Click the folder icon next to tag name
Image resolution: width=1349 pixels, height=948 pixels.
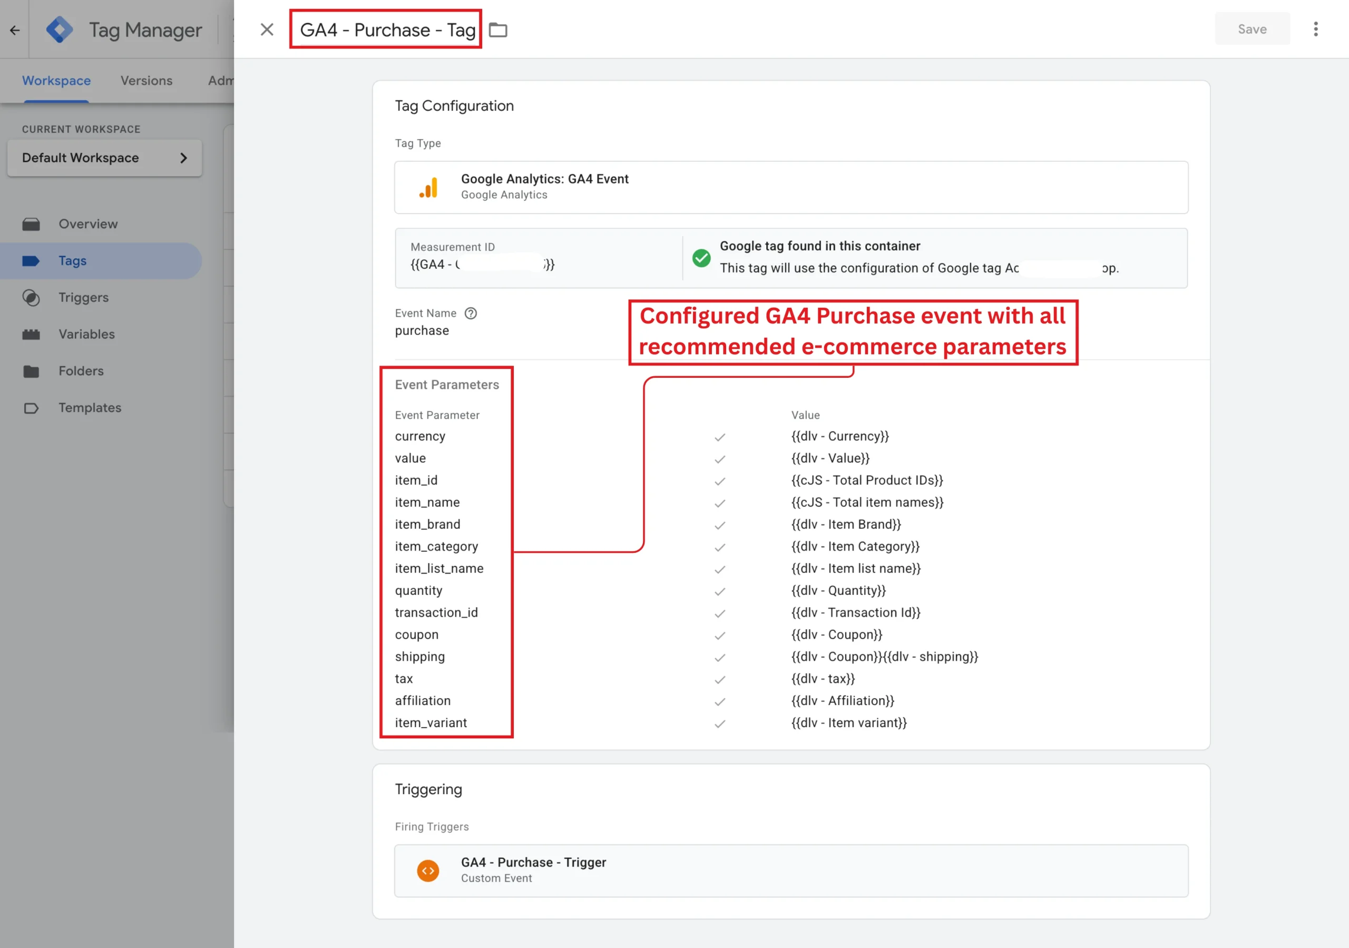pyautogui.click(x=497, y=30)
